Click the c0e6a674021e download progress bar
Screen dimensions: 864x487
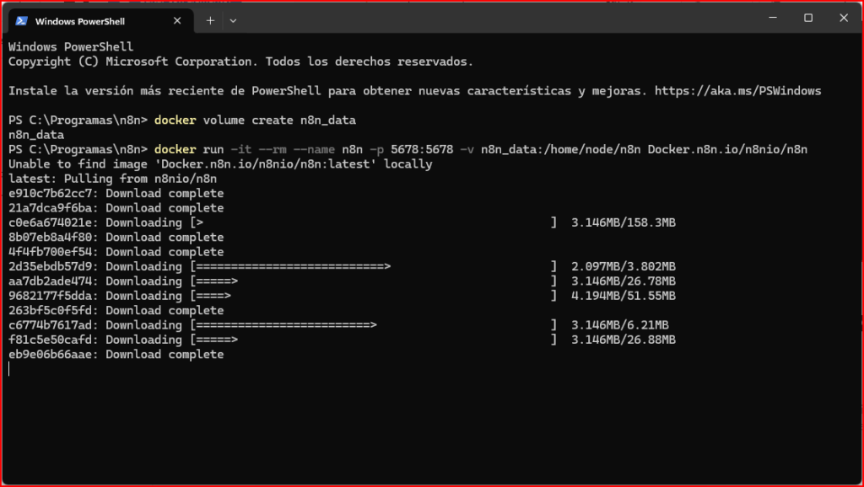[374, 222]
